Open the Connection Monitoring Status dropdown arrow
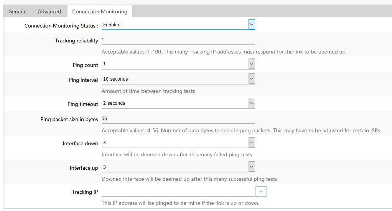The image size is (392, 211). click(x=252, y=24)
